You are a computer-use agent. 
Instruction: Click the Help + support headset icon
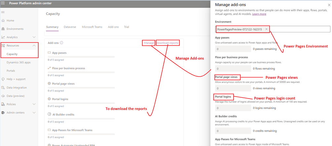(3, 79)
